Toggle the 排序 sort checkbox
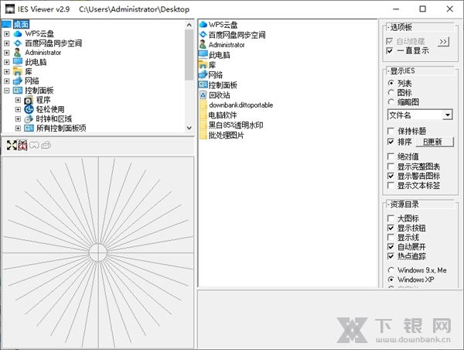464x350 pixels. click(x=391, y=142)
